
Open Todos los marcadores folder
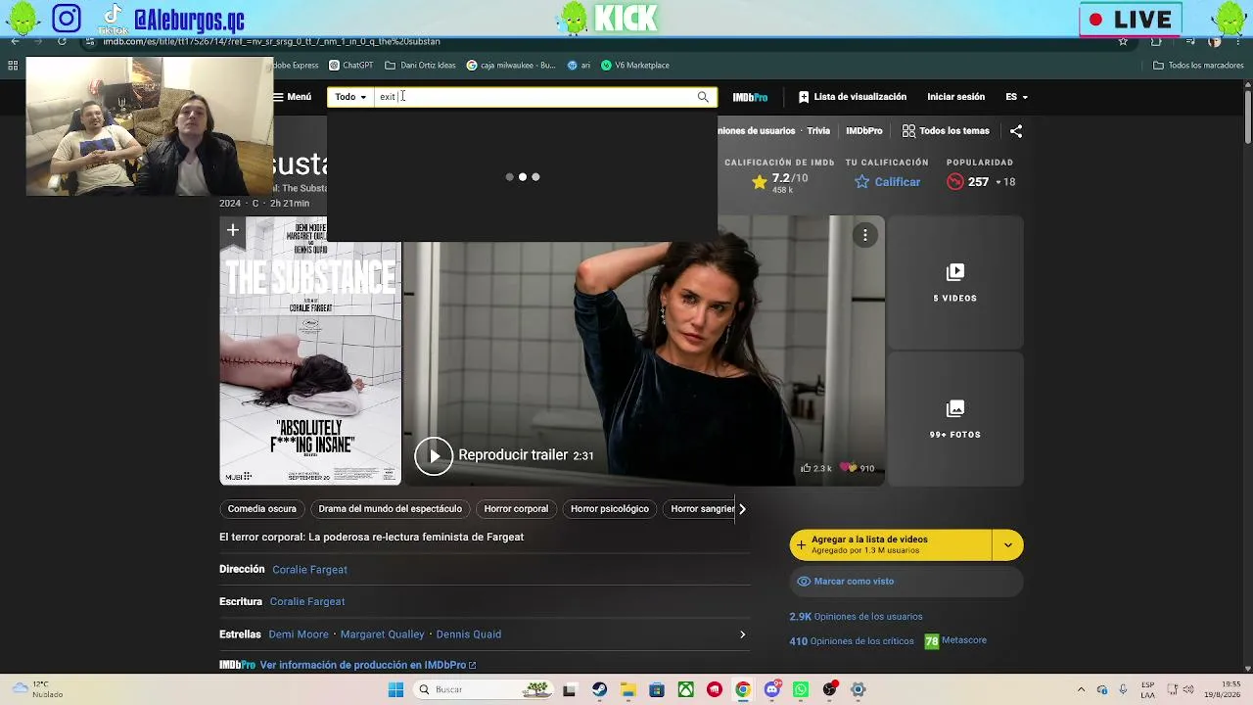pos(1198,66)
